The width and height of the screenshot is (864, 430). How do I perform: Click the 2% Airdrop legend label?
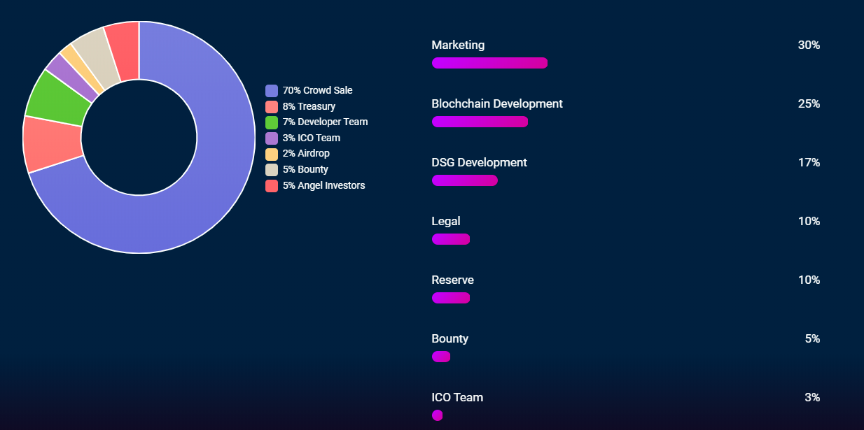[306, 154]
